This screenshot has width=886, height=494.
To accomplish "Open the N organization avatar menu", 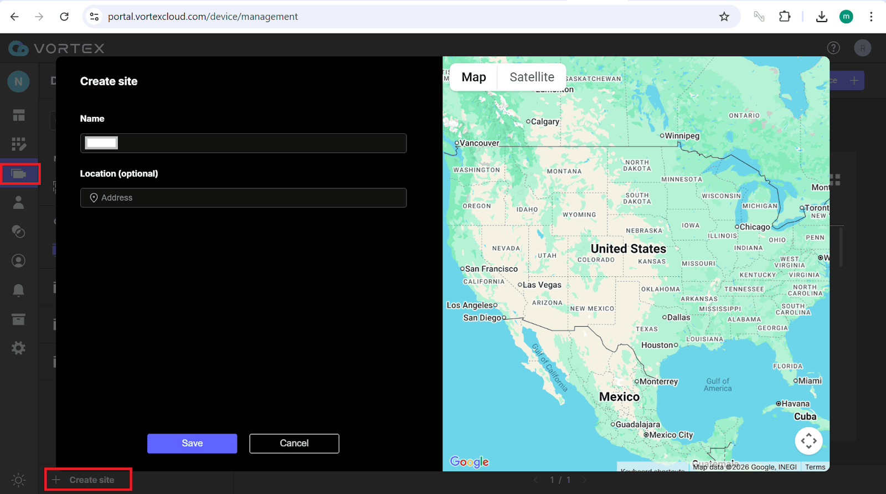I will pyautogui.click(x=18, y=82).
